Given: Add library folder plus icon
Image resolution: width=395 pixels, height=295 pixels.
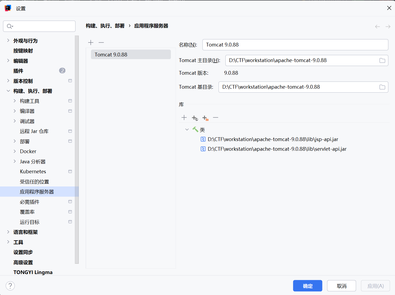Looking at the screenshot, I should [205, 118].
